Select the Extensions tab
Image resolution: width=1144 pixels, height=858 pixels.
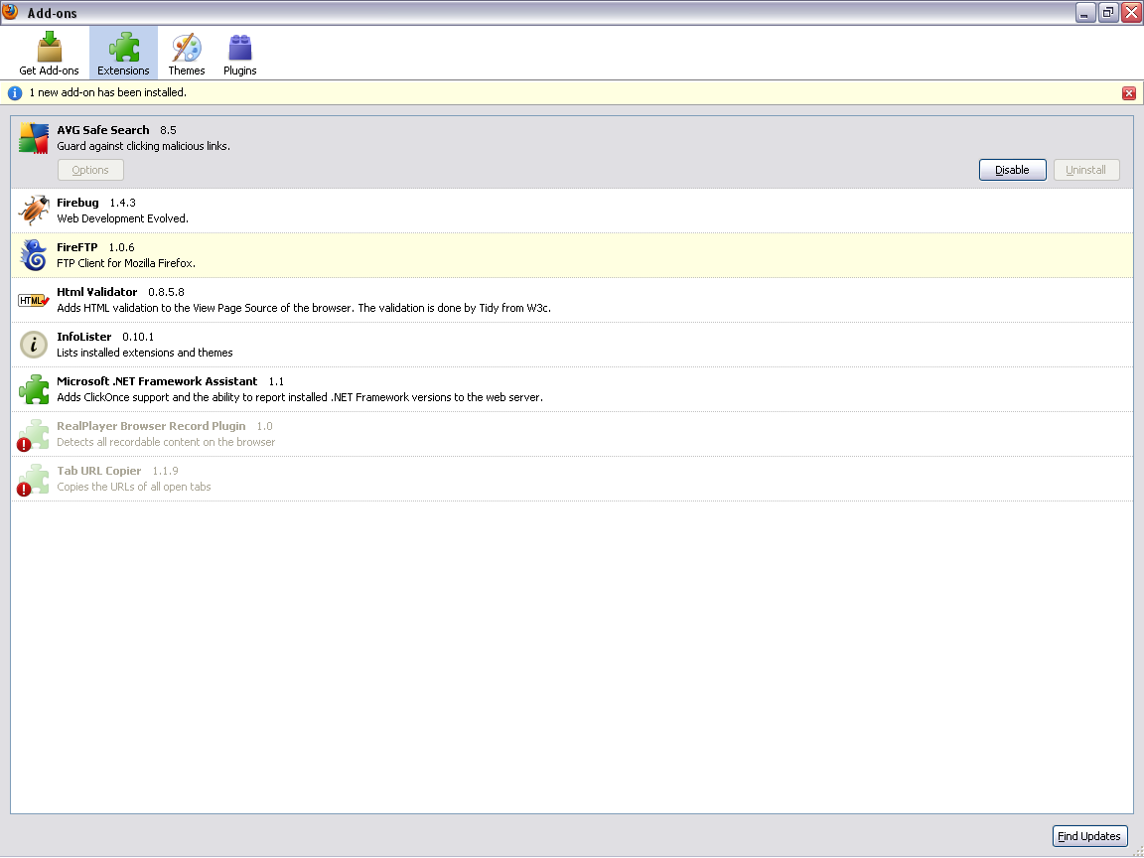[123, 54]
